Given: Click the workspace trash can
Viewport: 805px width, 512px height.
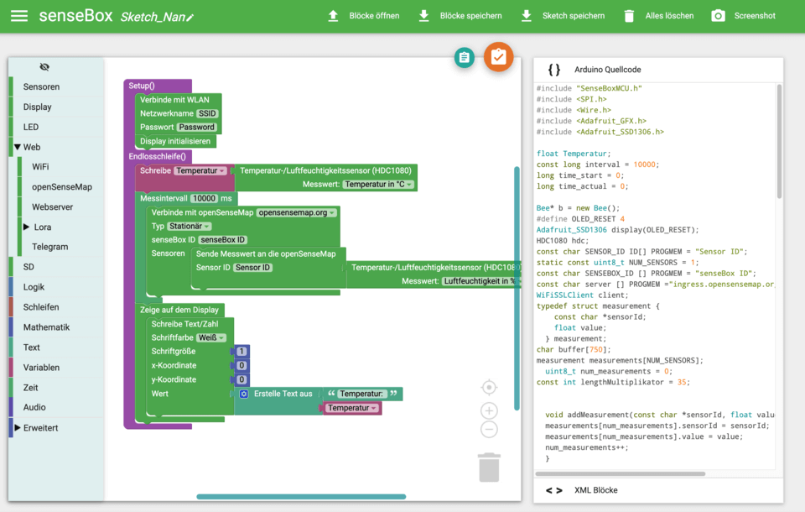Looking at the screenshot, I should coord(489,467).
